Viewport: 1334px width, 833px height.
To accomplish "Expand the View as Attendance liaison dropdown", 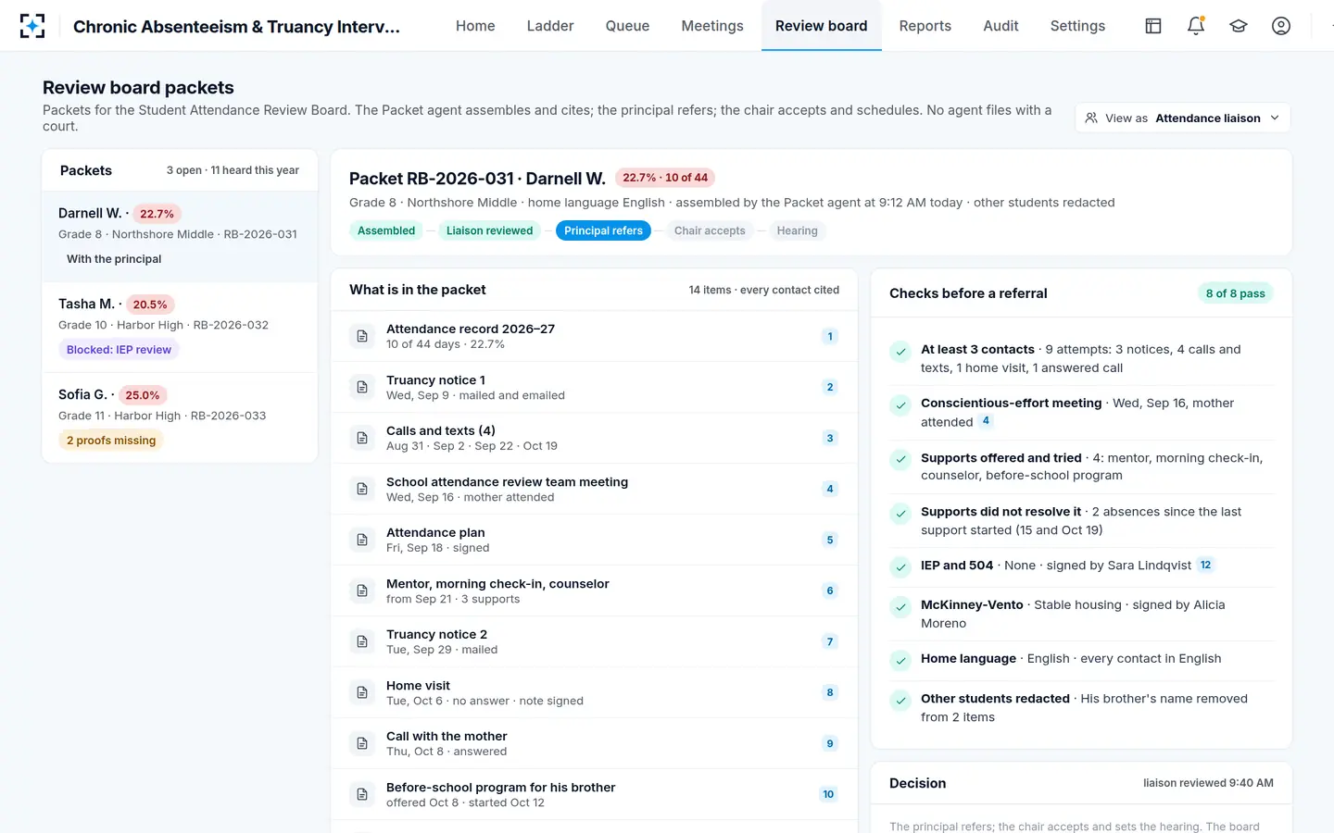I will coord(1182,118).
